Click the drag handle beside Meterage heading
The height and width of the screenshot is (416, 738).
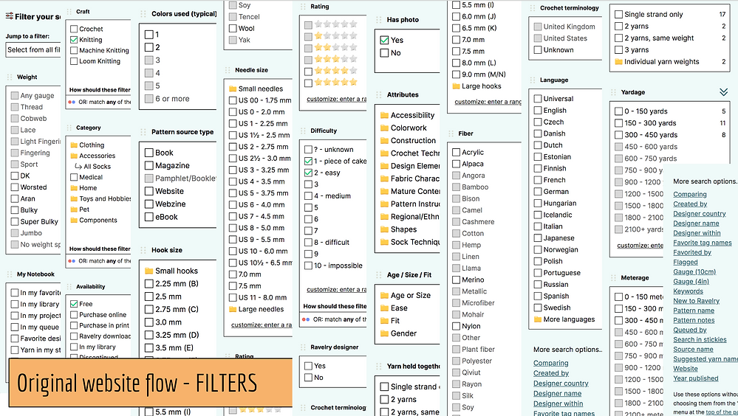(x=613, y=278)
